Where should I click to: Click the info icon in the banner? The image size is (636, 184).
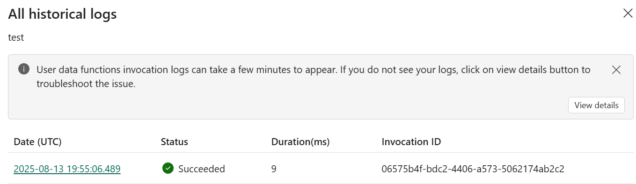(x=23, y=69)
